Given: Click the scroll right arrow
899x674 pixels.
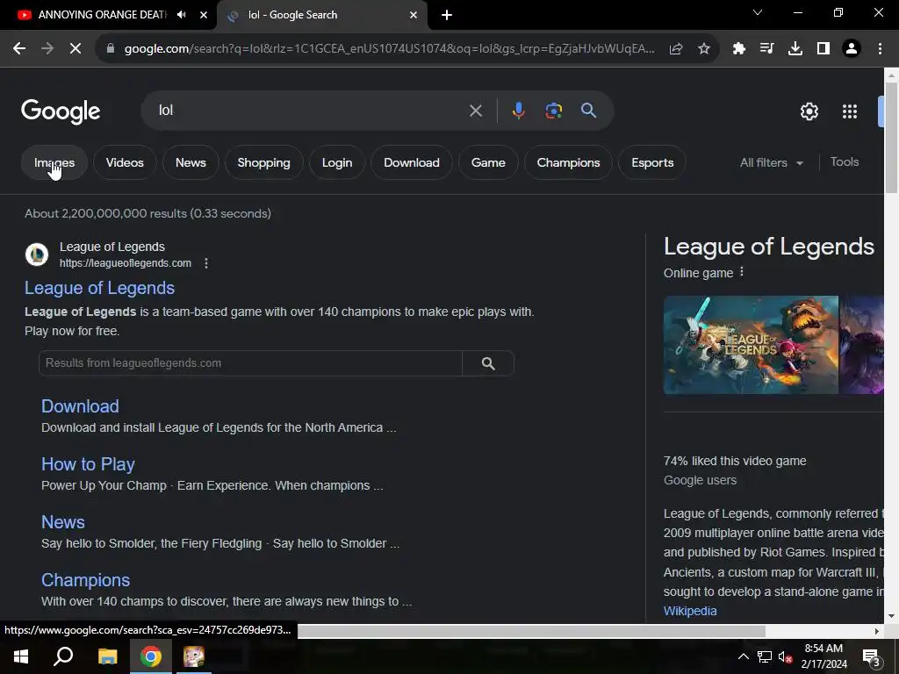Looking at the screenshot, I should (877, 631).
